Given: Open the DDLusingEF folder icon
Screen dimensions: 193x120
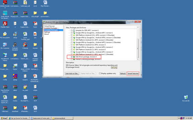Looking at the screenshot, I should (x=35, y=13).
